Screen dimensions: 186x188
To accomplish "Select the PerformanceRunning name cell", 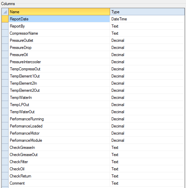I will (x=59, y=119).
